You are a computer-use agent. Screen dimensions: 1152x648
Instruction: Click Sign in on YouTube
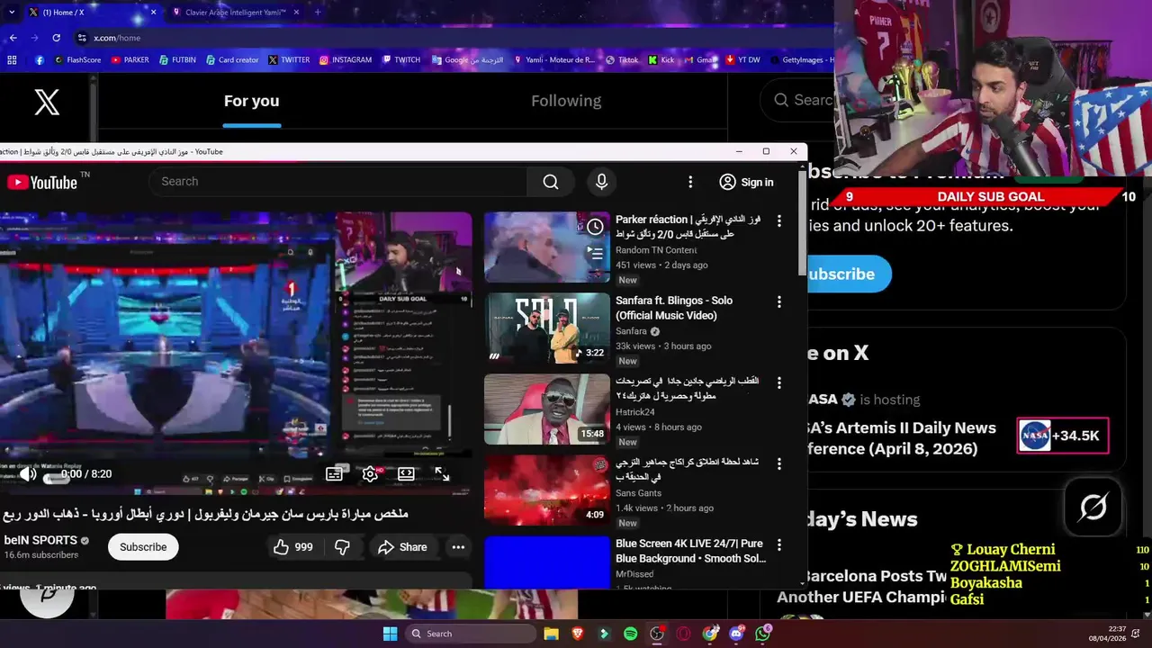click(x=746, y=182)
